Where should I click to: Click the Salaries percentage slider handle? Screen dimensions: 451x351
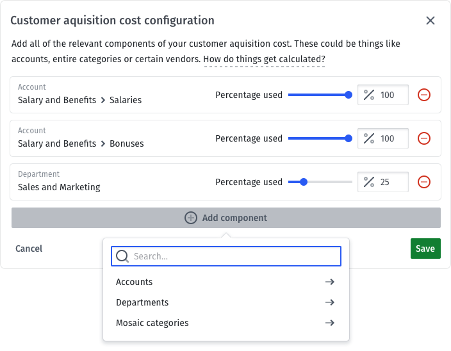point(348,95)
